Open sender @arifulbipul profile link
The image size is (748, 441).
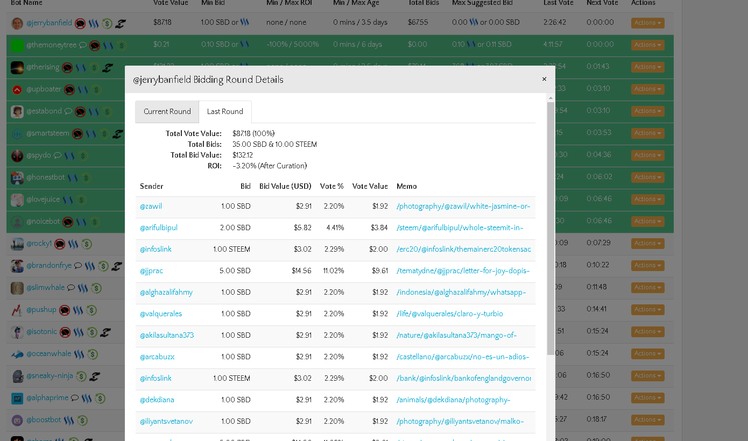159,228
